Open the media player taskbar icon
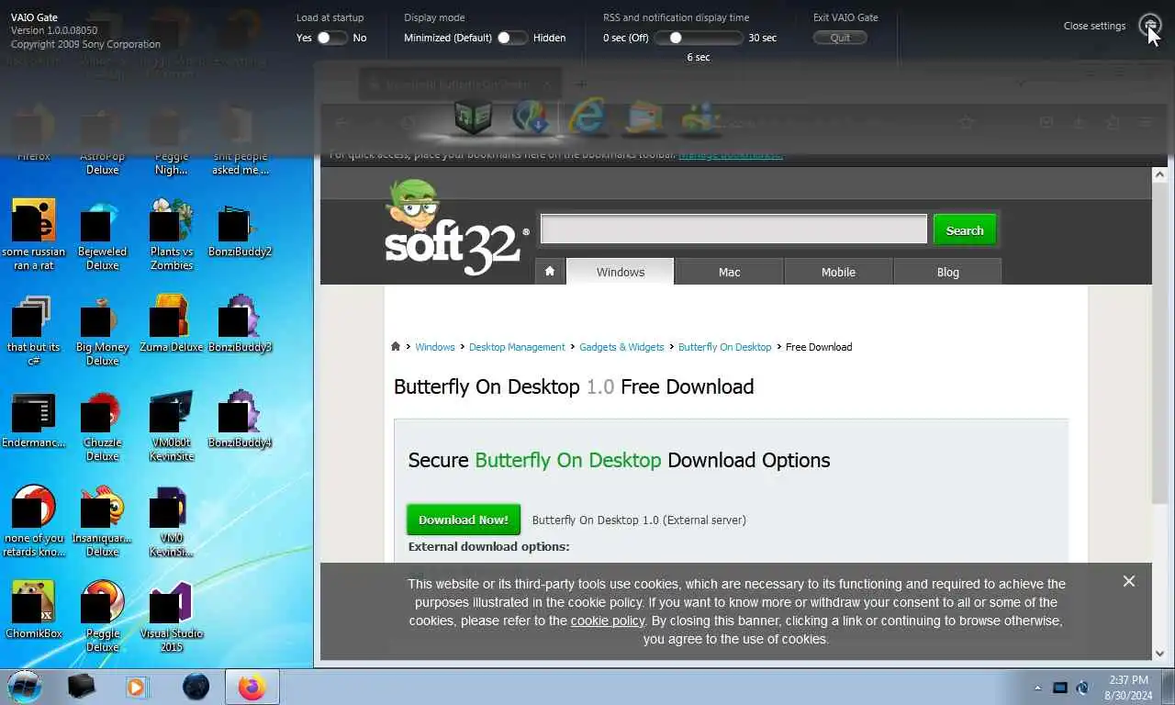 pos(137,686)
